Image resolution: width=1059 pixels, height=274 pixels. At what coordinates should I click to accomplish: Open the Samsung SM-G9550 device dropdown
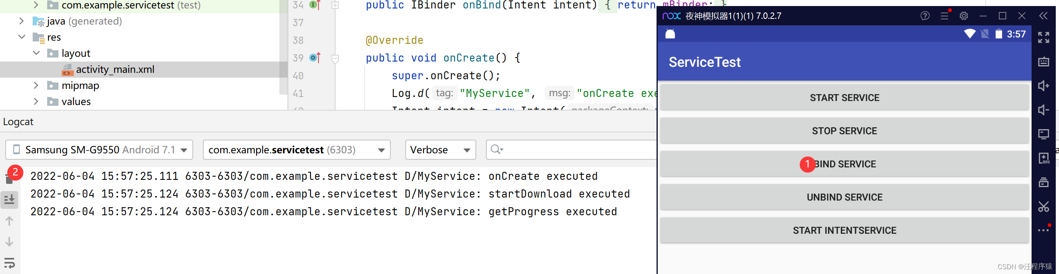(99, 150)
